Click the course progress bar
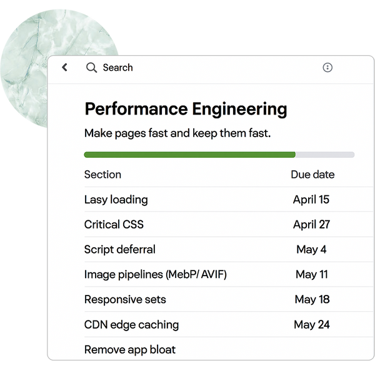 click(219, 155)
